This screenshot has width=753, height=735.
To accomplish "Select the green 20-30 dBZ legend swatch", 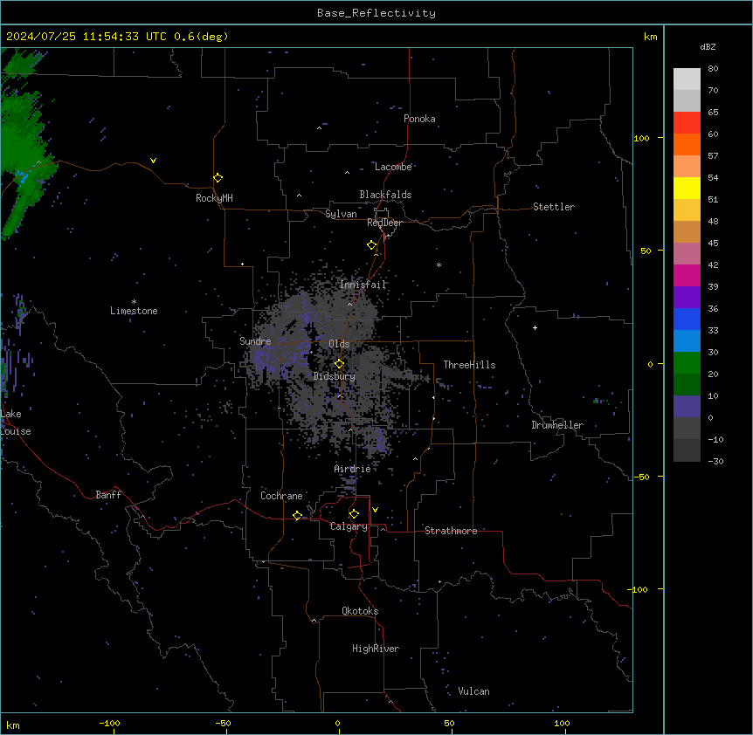I will pos(687,363).
